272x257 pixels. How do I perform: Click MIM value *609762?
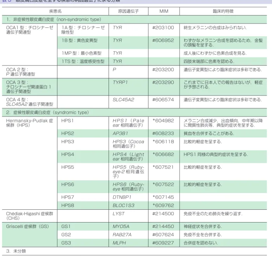[x=163, y=205]
